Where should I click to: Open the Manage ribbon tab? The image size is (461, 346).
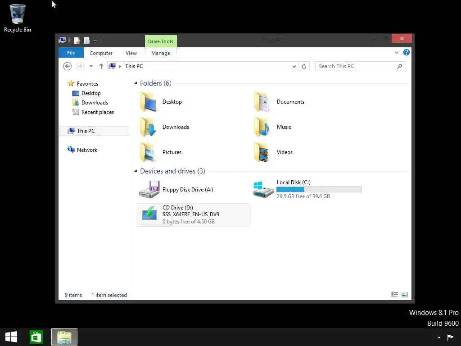[x=161, y=53]
